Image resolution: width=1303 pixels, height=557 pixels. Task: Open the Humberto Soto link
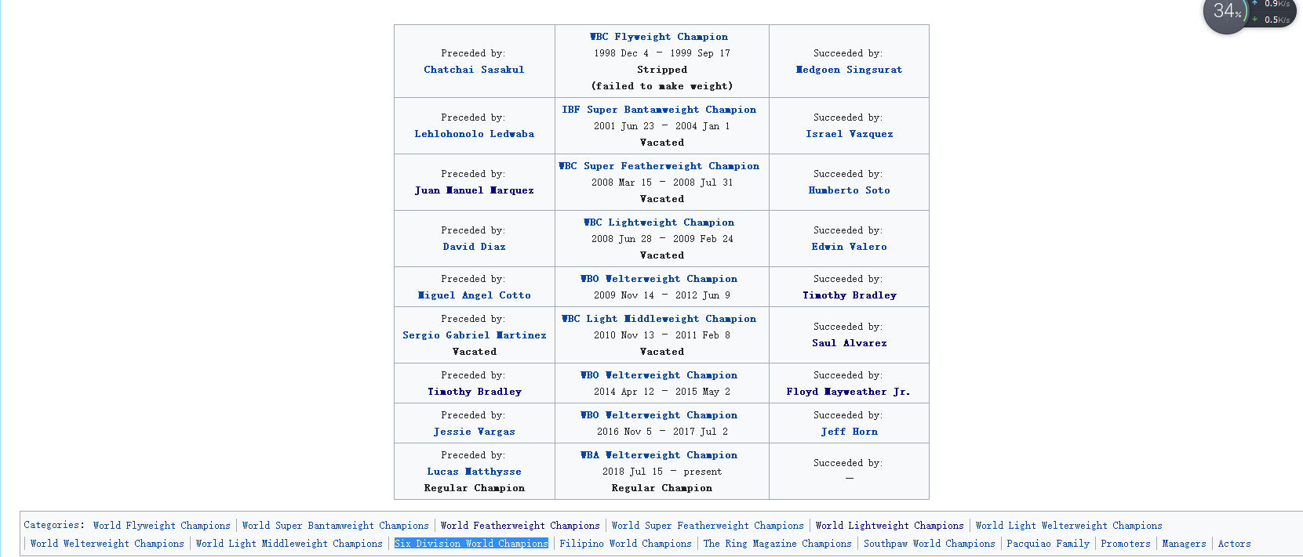pos(849,190)
